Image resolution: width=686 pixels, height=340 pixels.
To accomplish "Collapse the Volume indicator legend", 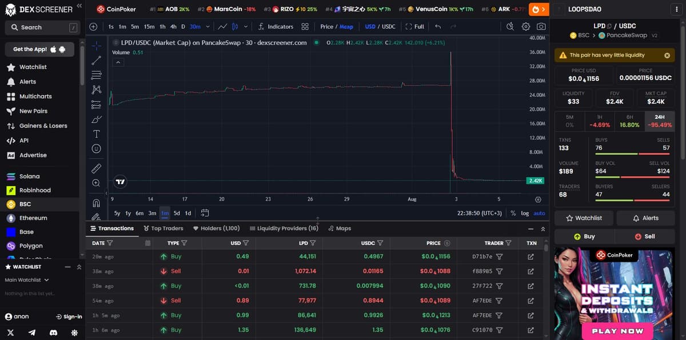I will point(118,62).
